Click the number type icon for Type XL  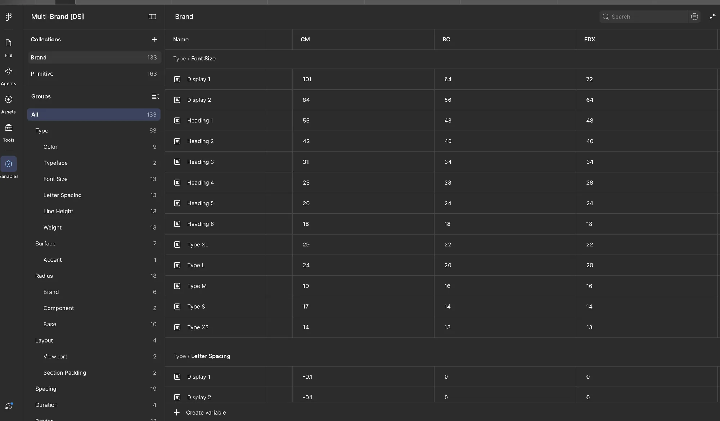177,245
